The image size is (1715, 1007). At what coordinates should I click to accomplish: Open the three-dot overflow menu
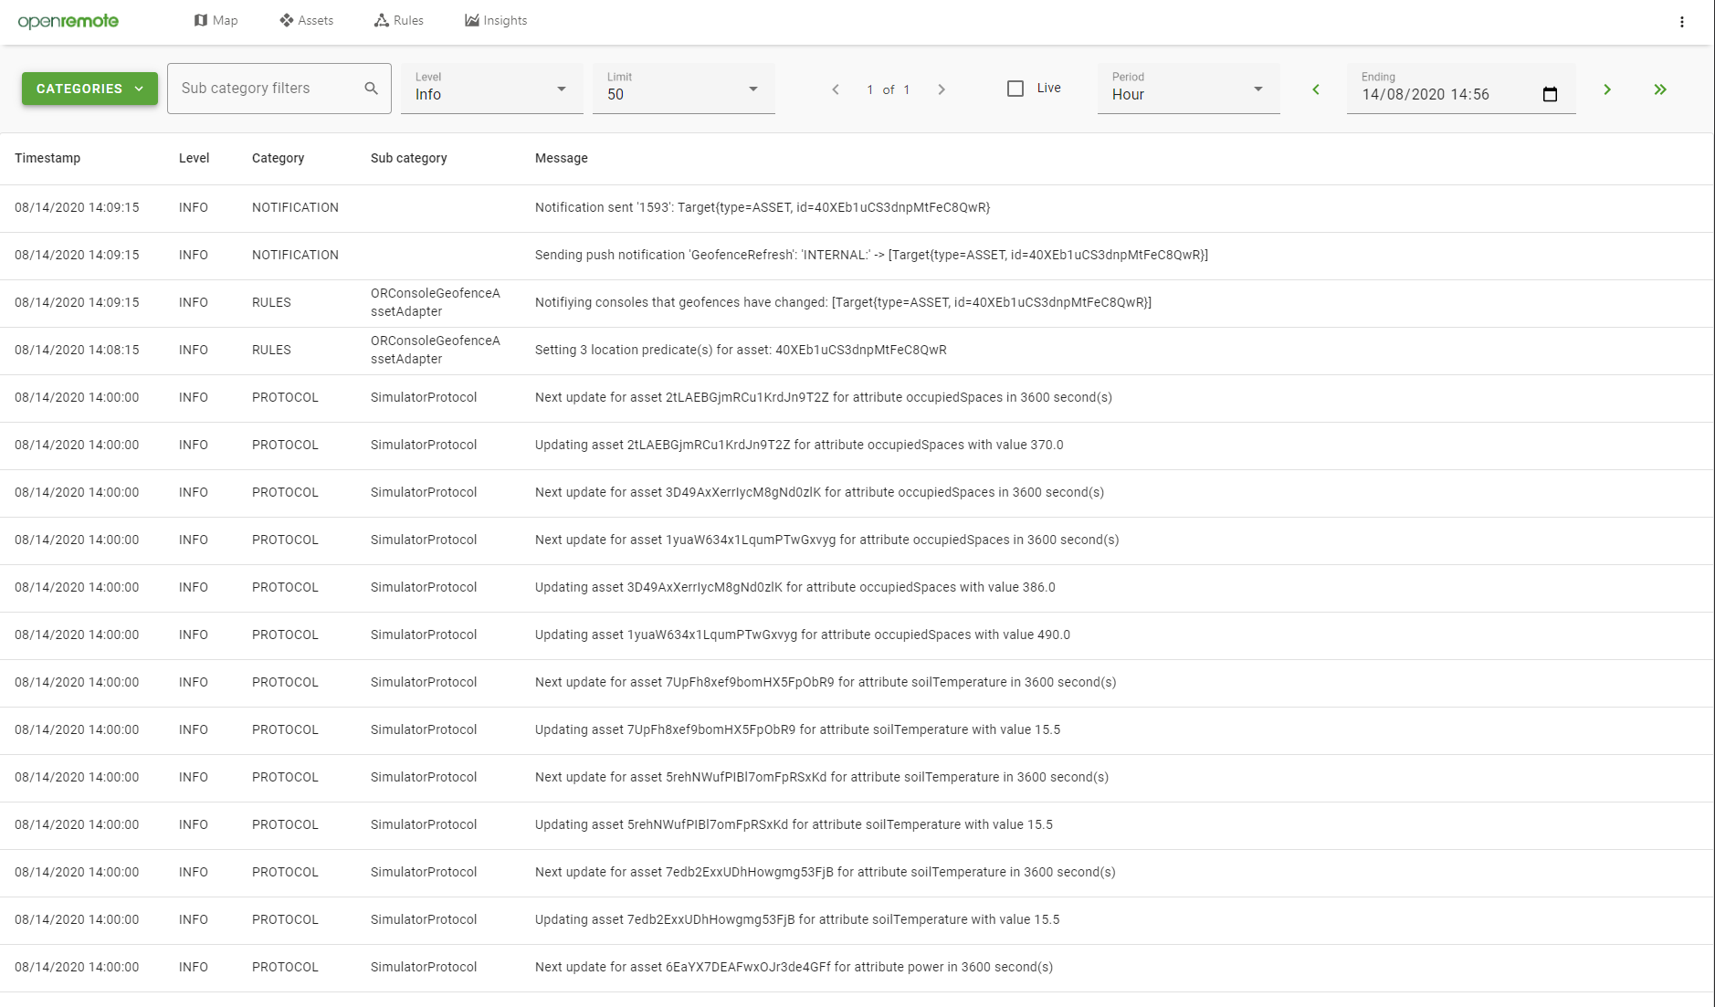coord(1681,22)
